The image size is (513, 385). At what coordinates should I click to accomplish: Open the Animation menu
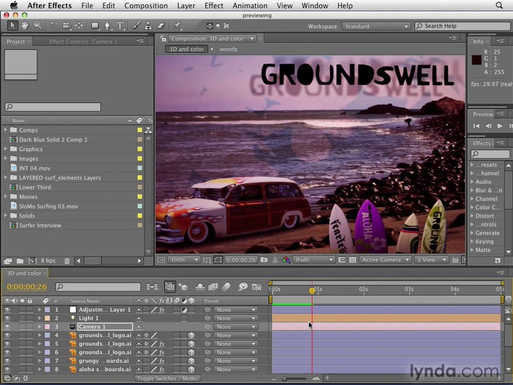[x=250, y=5]
